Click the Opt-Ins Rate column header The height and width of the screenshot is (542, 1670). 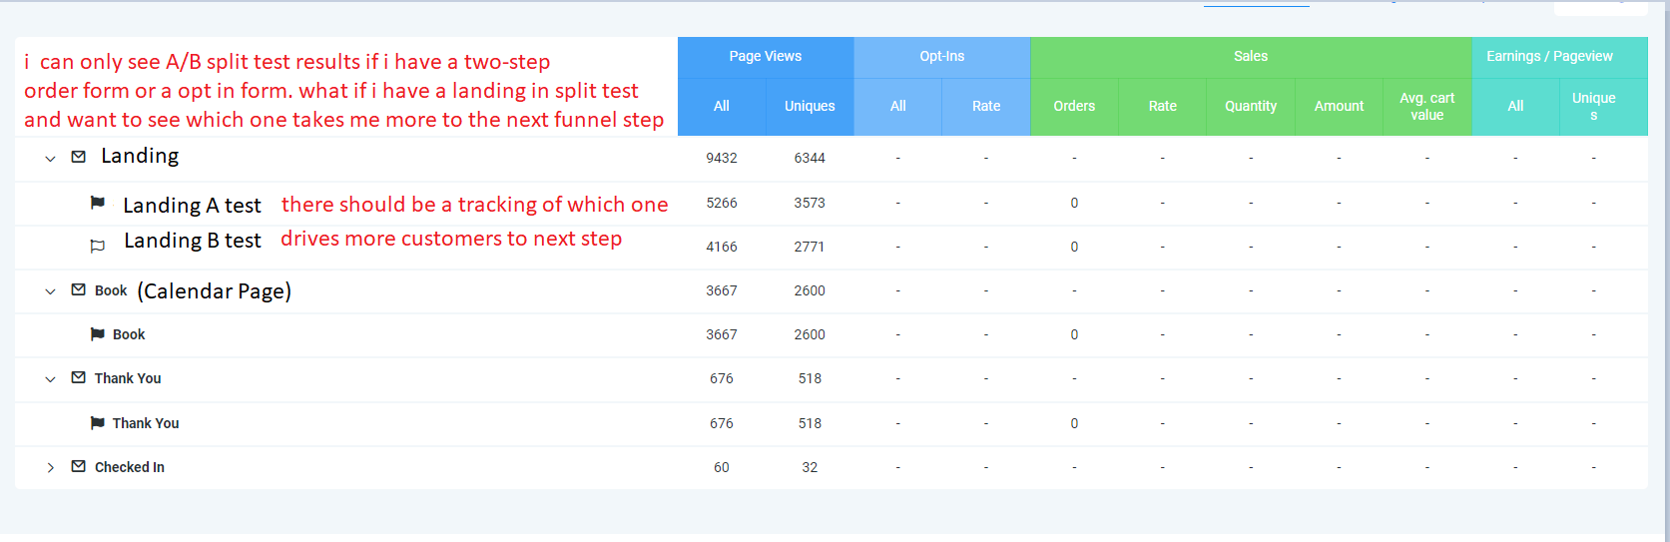[x=986, y=107]
